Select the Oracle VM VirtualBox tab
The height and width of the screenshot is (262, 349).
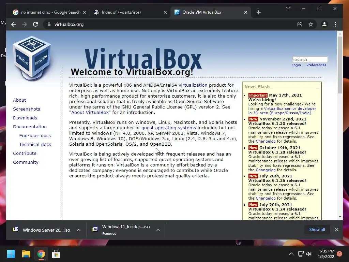pyautogui.click(x=211, y=12)
